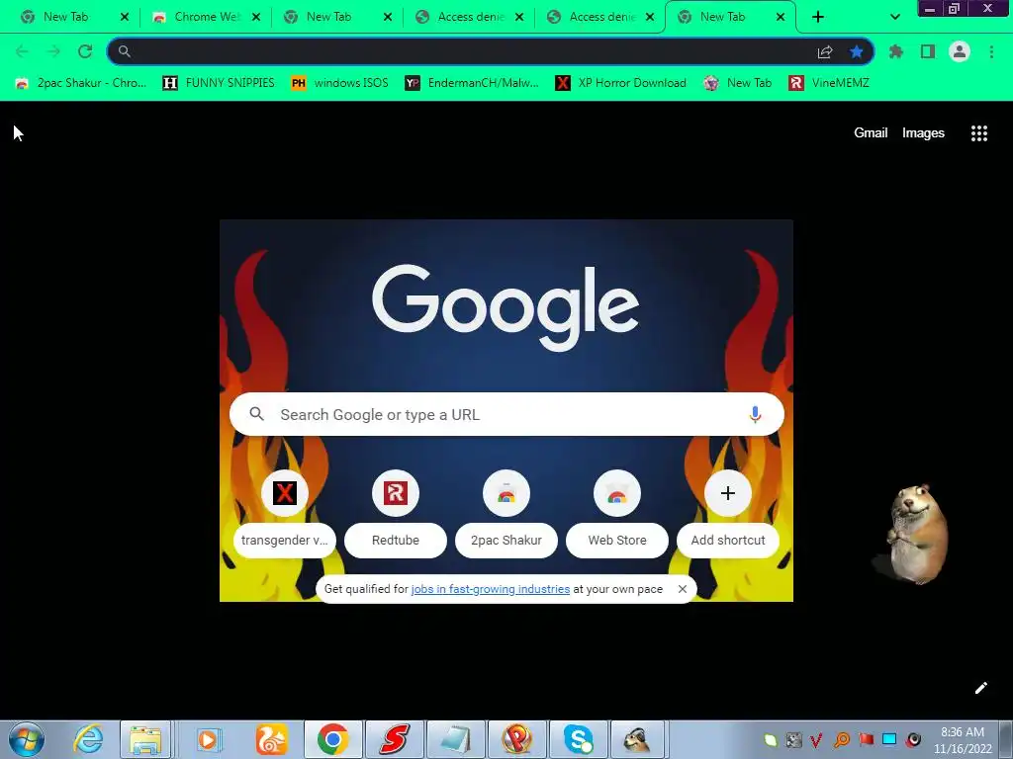Screen dimensions: 1013x759
Task: Open Google Images link
Action: click(923, 133)
